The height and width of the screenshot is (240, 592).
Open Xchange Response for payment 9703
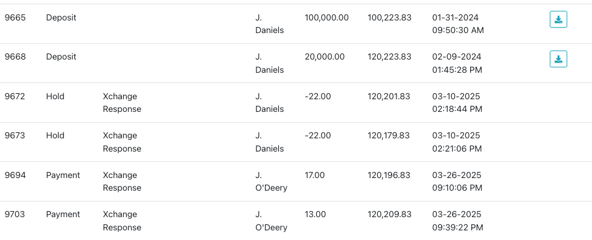(x=122, y=221)
